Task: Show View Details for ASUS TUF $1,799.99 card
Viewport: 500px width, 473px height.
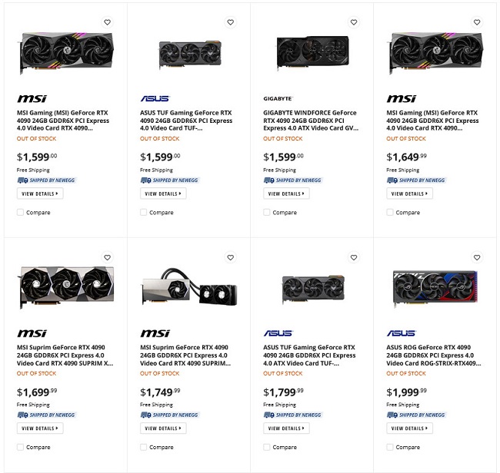Action: [286, 428]
